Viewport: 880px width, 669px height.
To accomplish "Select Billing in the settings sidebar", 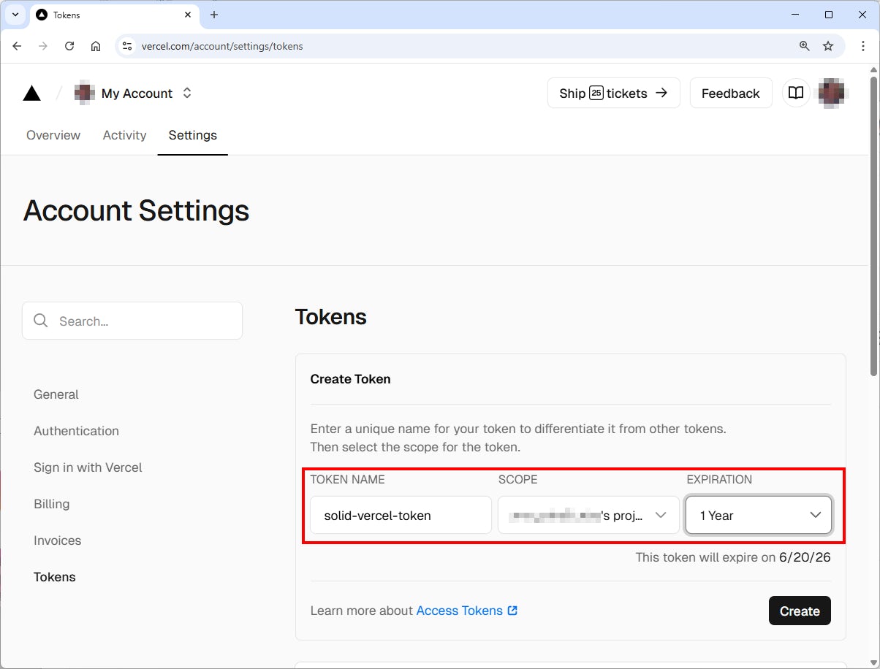I will [51, 504].
